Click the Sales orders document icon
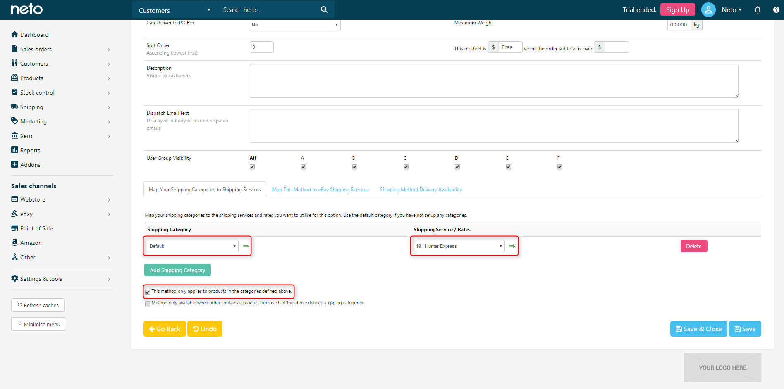Screen dimensions: 784x389 pos(15,49)
